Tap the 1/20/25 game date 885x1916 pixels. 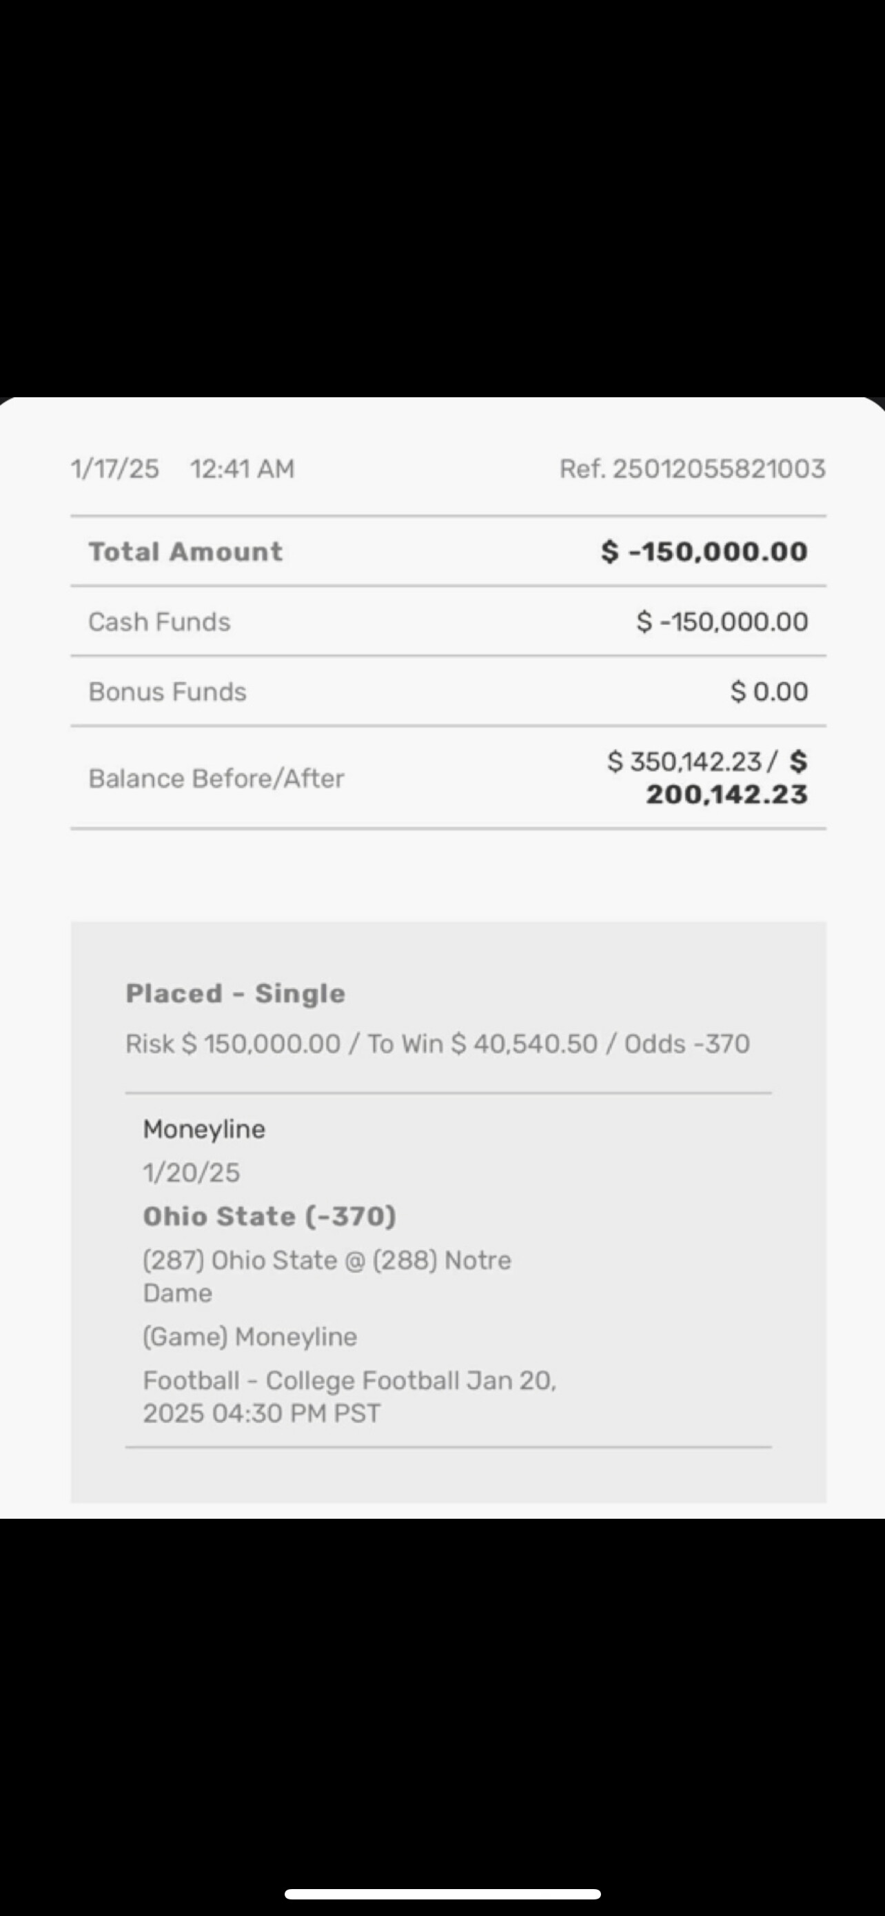coord(191,1173)
